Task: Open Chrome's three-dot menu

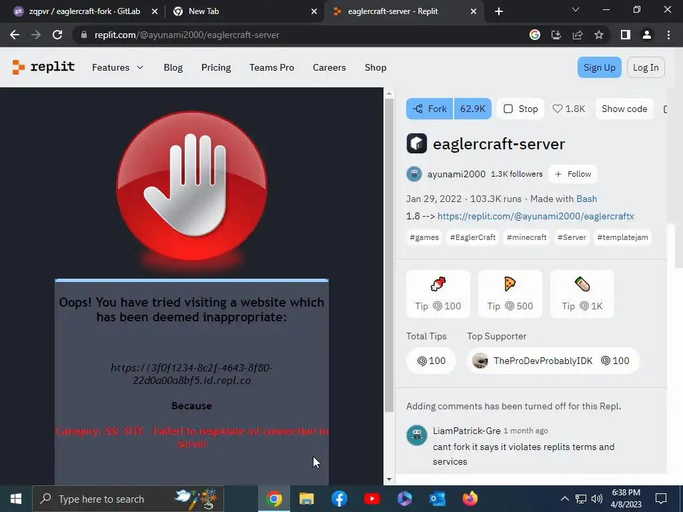Action: (668, 35)
